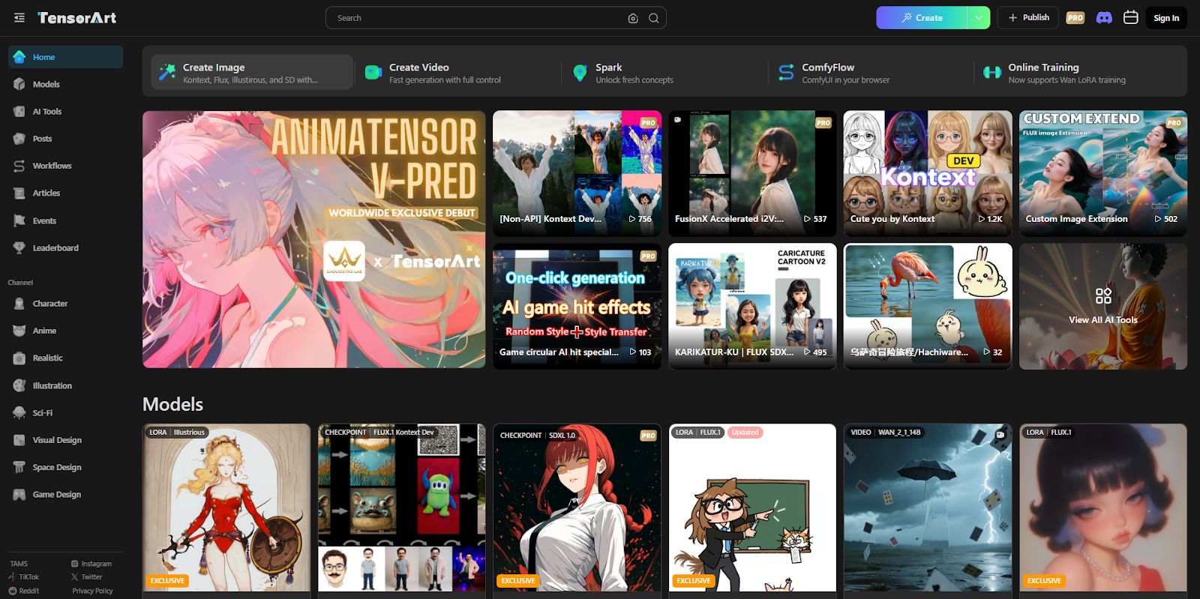Open the Space Design channel icon
The width and height of the screenshot is (1200, 599).
[19, 467]
